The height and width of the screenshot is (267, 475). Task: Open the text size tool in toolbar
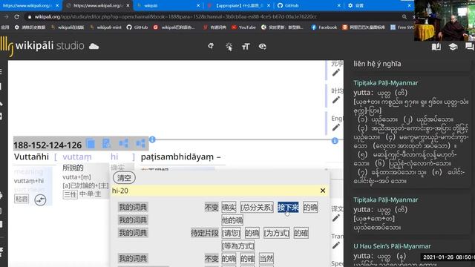[246, 47]
